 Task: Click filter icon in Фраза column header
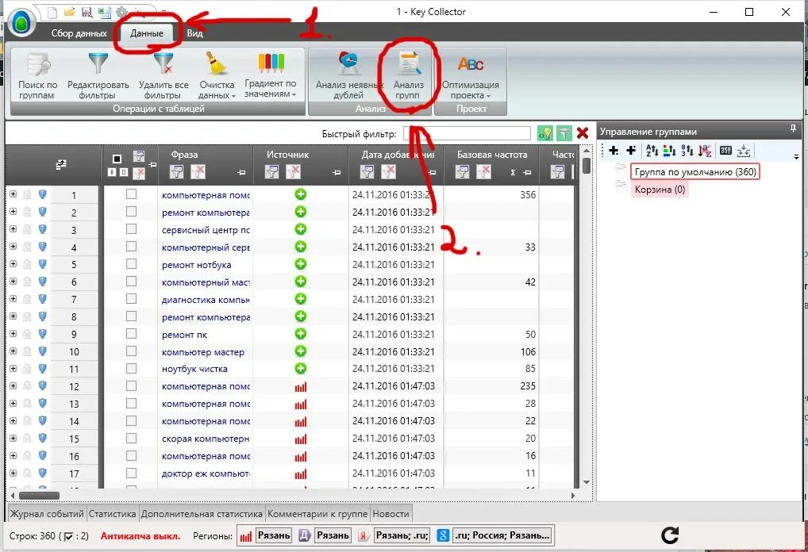pyautogui.click(x=177, y=172)
